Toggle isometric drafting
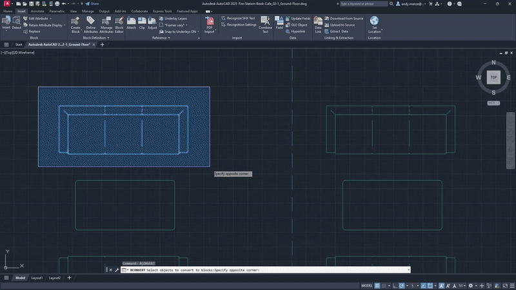516x290 pixels. pos(413,285)
